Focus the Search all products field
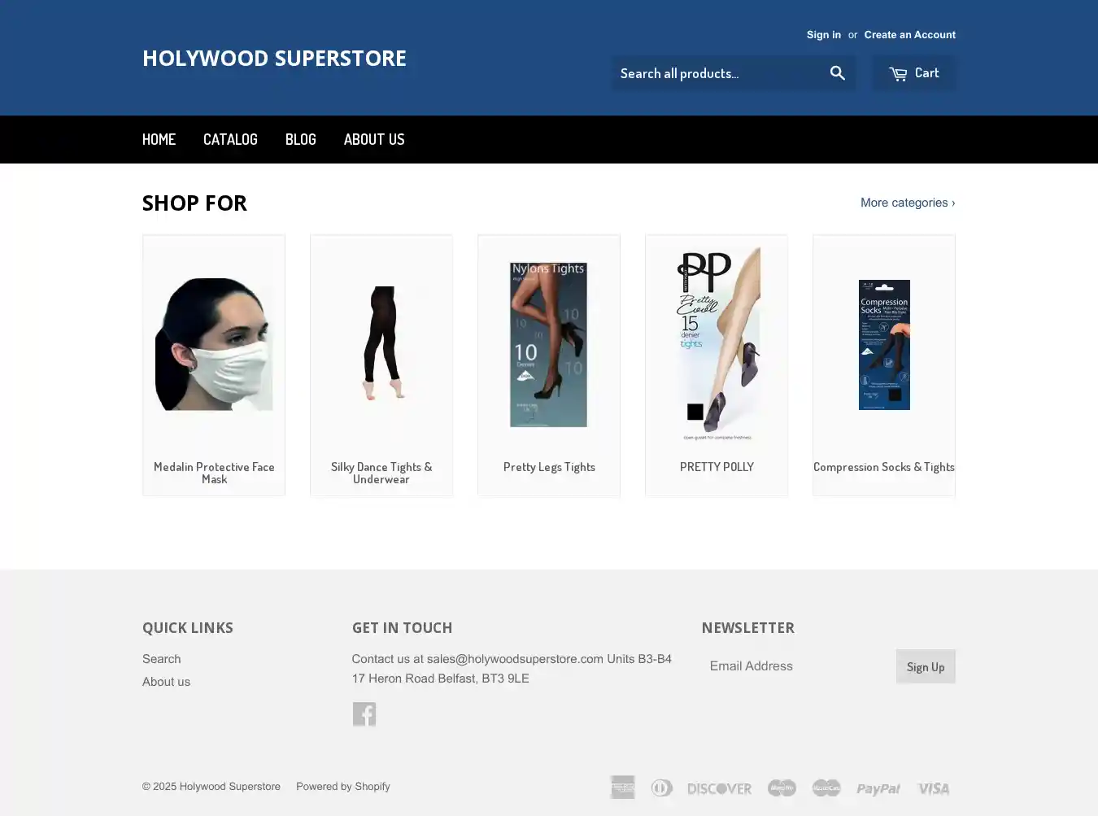Screen dimensions: 1098x816 (717, 73)
